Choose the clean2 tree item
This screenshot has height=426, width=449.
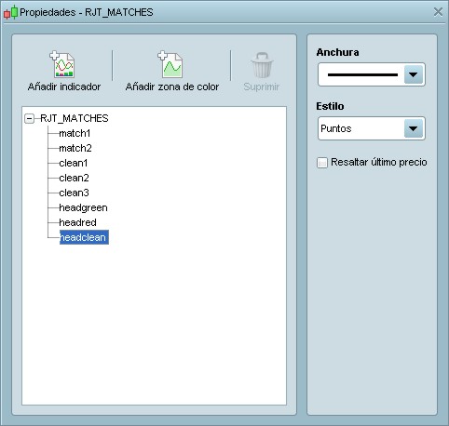[x=74, y=178]
